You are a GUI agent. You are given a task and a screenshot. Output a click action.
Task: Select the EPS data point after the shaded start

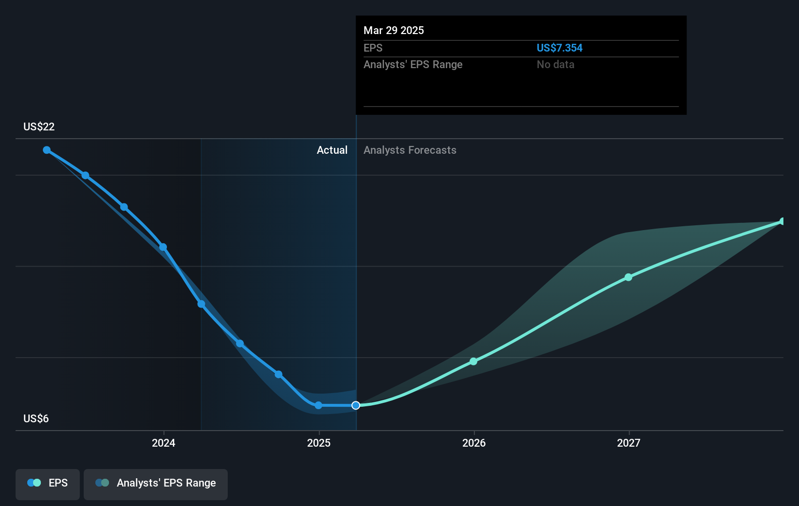pyautogui.click(x=240, y=343)
